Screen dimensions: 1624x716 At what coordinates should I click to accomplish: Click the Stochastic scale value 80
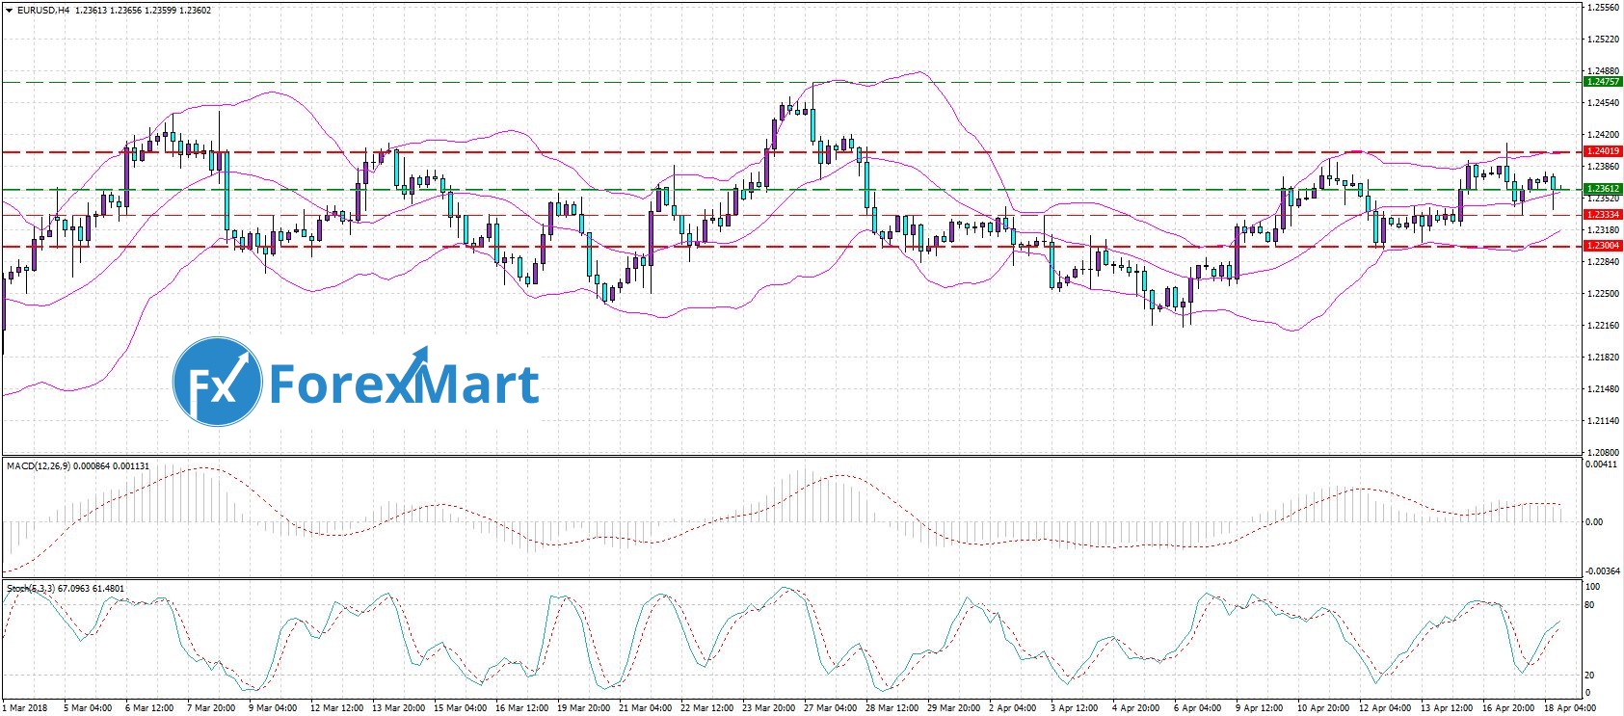click(x=1590, y=605)
